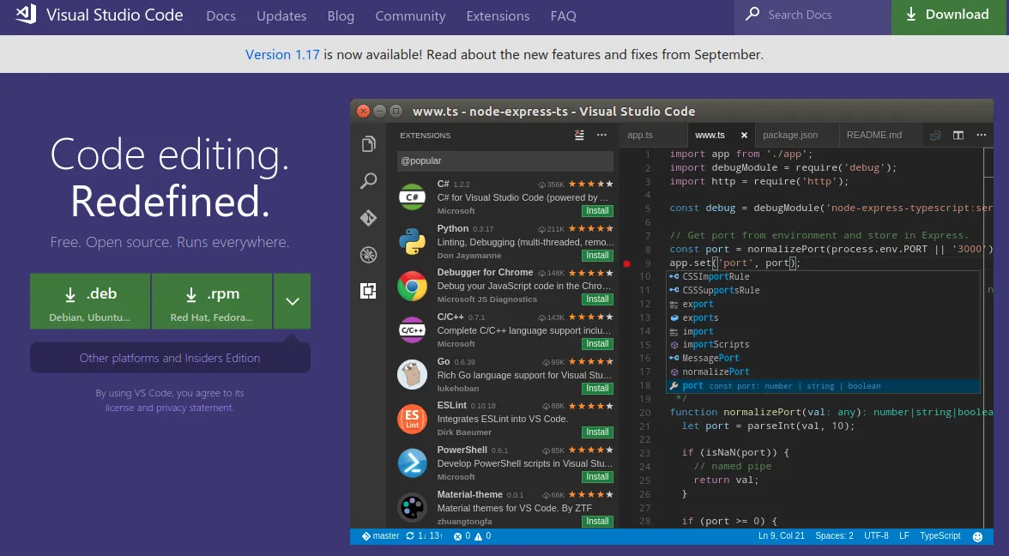Open the Docs menu

pos(221,16)
